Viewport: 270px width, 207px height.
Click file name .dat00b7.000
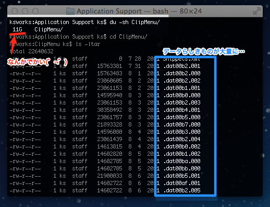pyautogui.click(x=182, y=124)
